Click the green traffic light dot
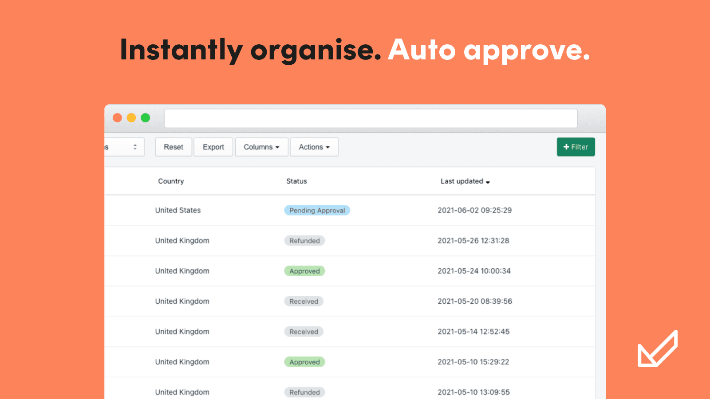Screen dimensions: 710x399 click(x=146, y=118)
